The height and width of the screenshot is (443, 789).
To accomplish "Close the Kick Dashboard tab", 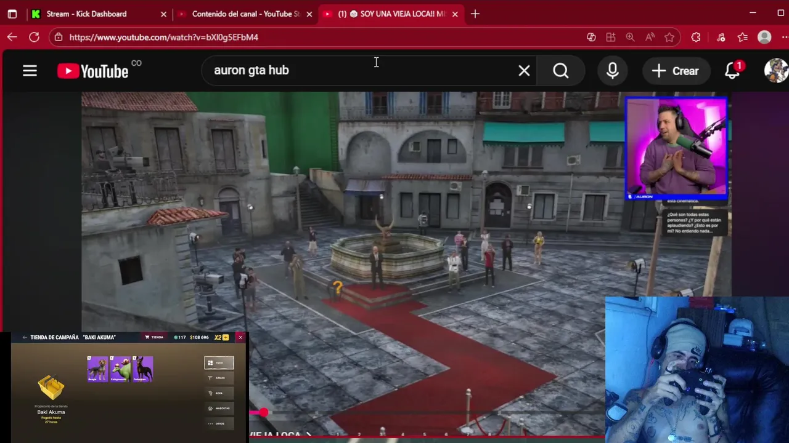I will point(163,14).
